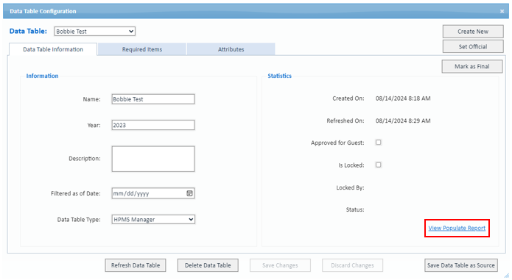This screenshot has height=280, width=512.
Task: Click inside the Description text area
Action: pyautogui.click(x=153, y=159)
